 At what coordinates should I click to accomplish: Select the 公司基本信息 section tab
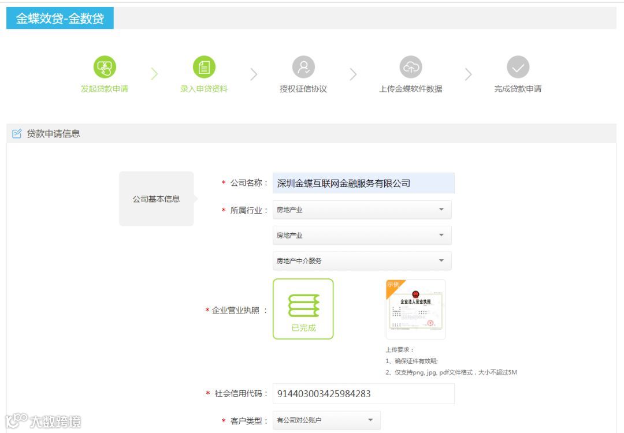coord(157,199)
